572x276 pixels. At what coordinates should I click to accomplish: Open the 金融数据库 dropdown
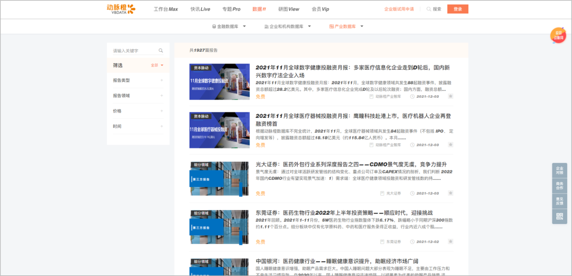click(229, 26)
